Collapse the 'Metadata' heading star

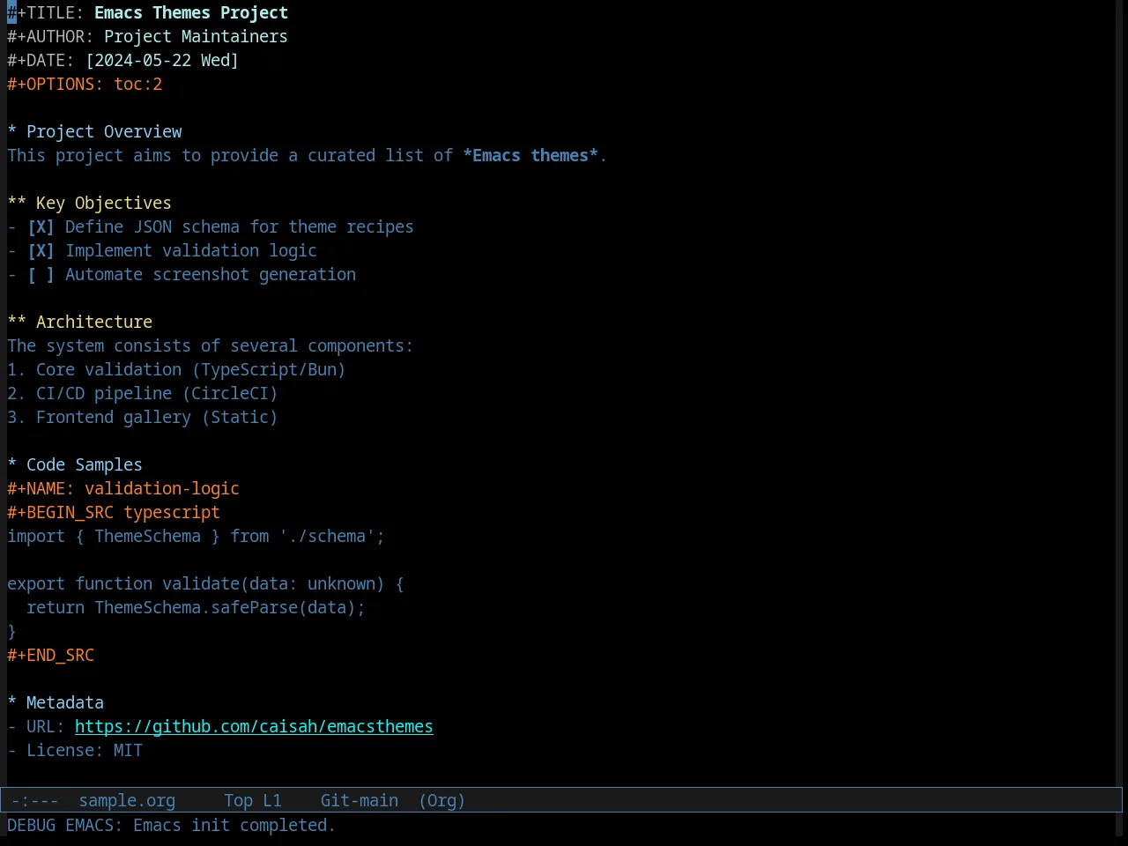[x=11, y=703]
